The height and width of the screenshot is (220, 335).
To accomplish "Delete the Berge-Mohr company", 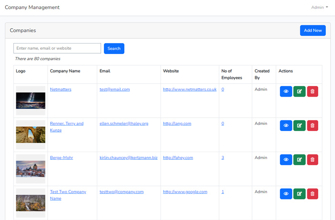I will [x=312, y=159].
